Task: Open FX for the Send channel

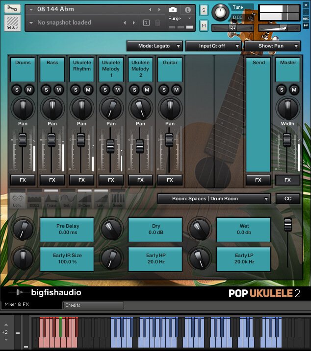Action: pyautogui.click(x=259, y=180)
